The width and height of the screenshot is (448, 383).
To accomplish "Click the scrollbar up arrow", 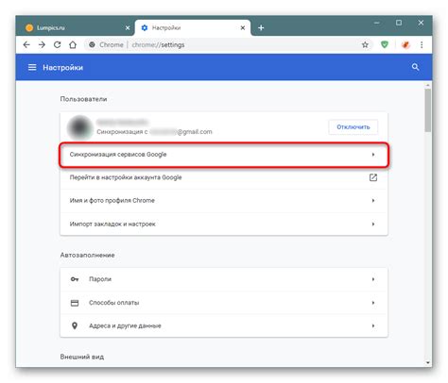I will coord(427,85).
